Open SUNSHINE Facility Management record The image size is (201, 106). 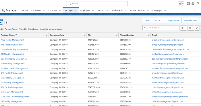tap(15, 97)
